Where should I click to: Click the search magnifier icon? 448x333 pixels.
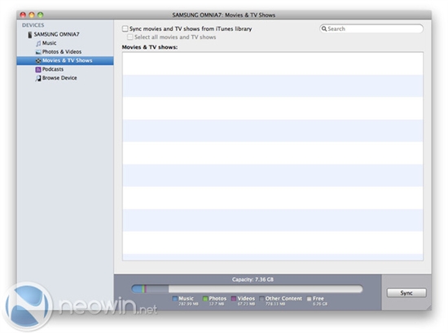tap(324, 28)
